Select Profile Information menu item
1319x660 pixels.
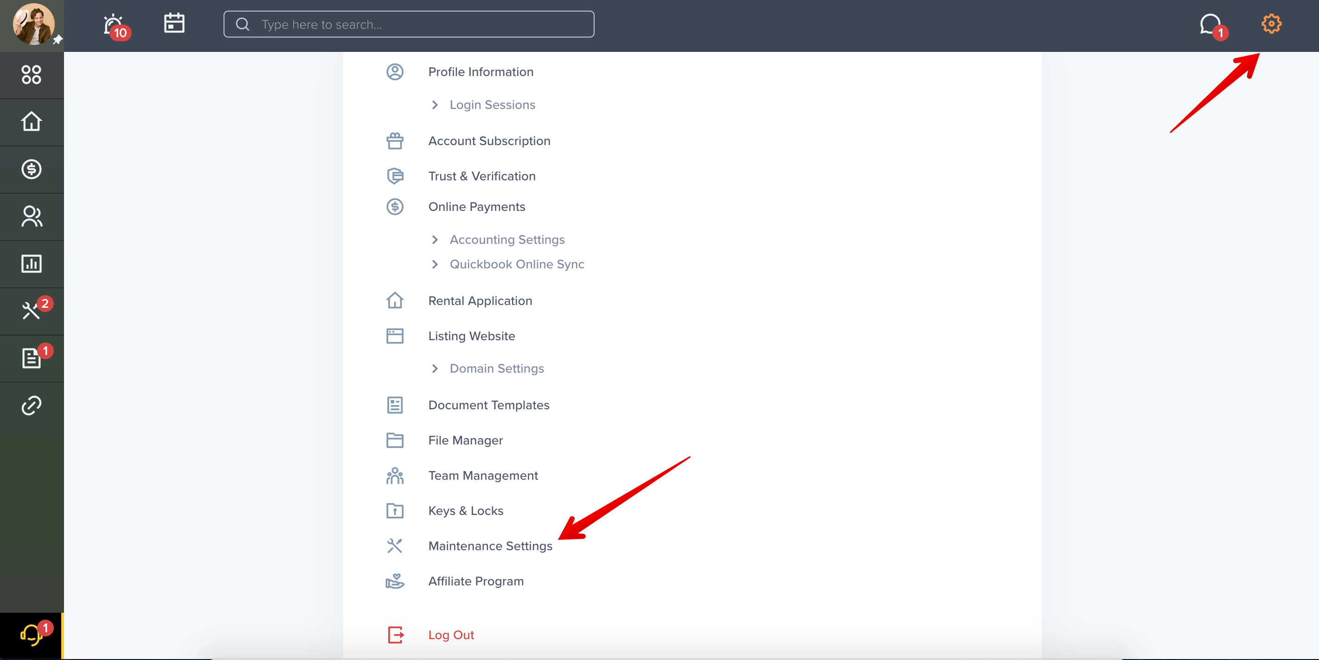point(481,72)
